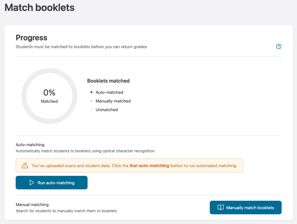Click the 0% value inside the donut chart

pos(49,93)
